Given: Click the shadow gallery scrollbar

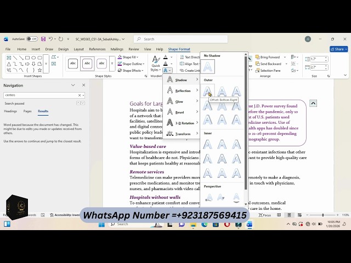Looking at the screenshot, I should coord(246,123).
